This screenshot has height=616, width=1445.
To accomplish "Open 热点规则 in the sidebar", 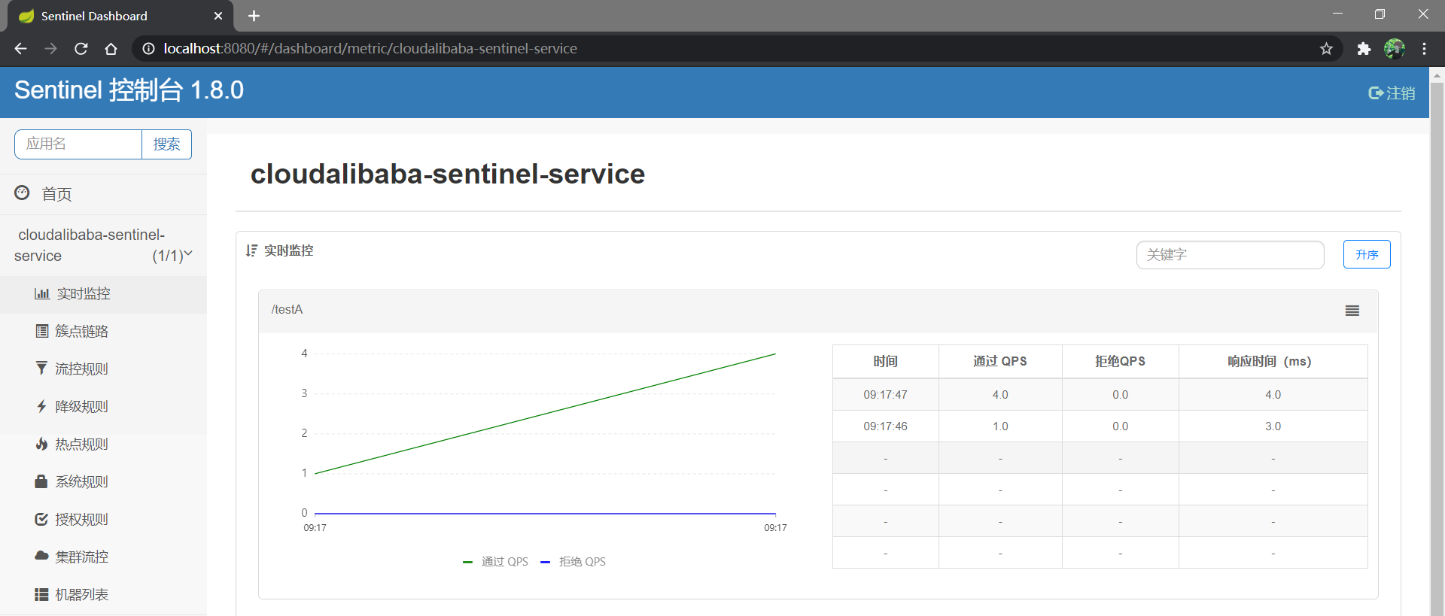I will (x=103, y=445).
